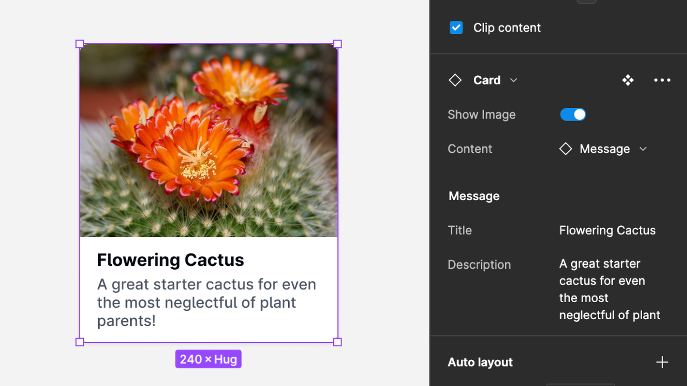Open the Content dropdown chevron after Message
Screen dimensions: 687x386
[x=643, y=149]
